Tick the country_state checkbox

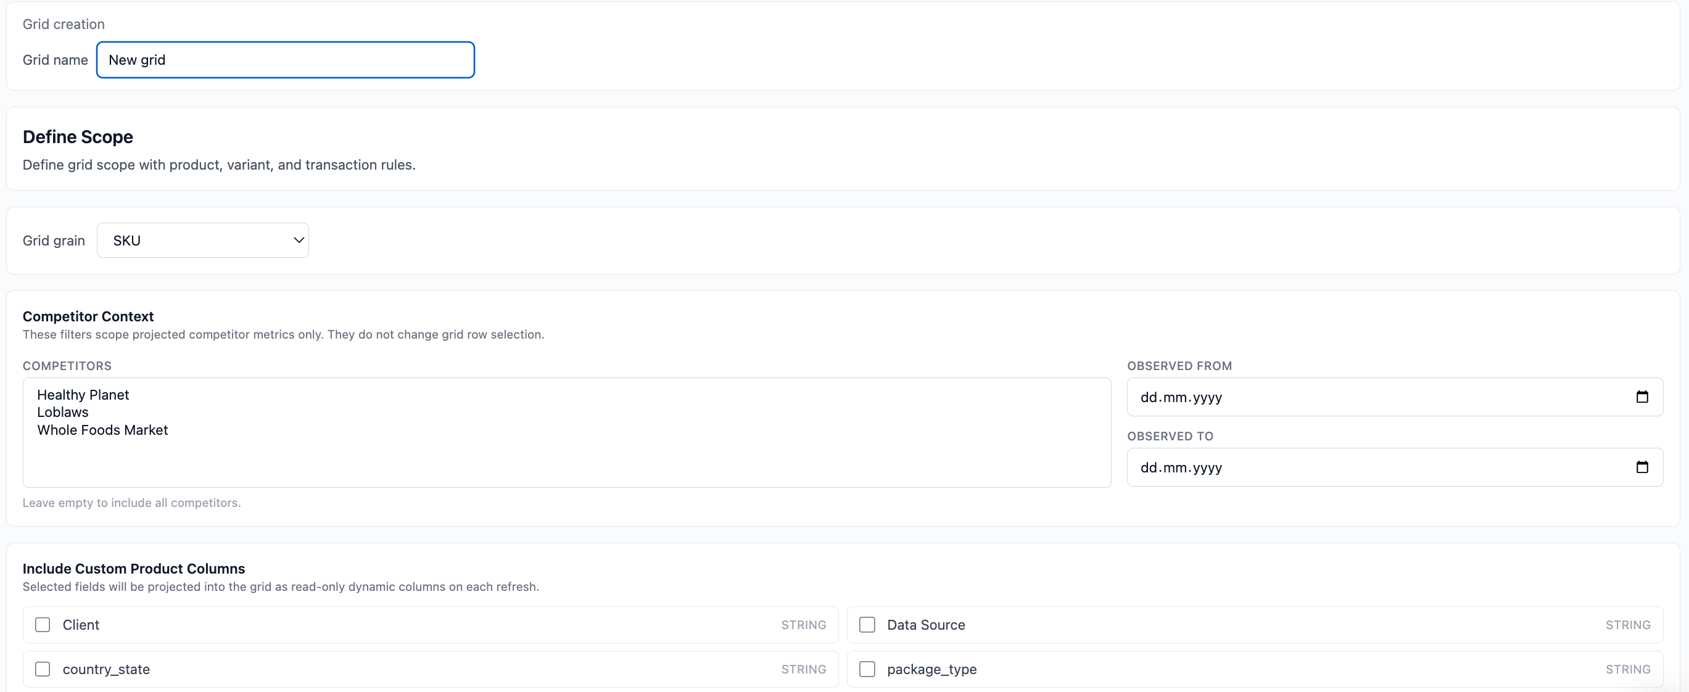pyautogui.click(x=43, y=669)
